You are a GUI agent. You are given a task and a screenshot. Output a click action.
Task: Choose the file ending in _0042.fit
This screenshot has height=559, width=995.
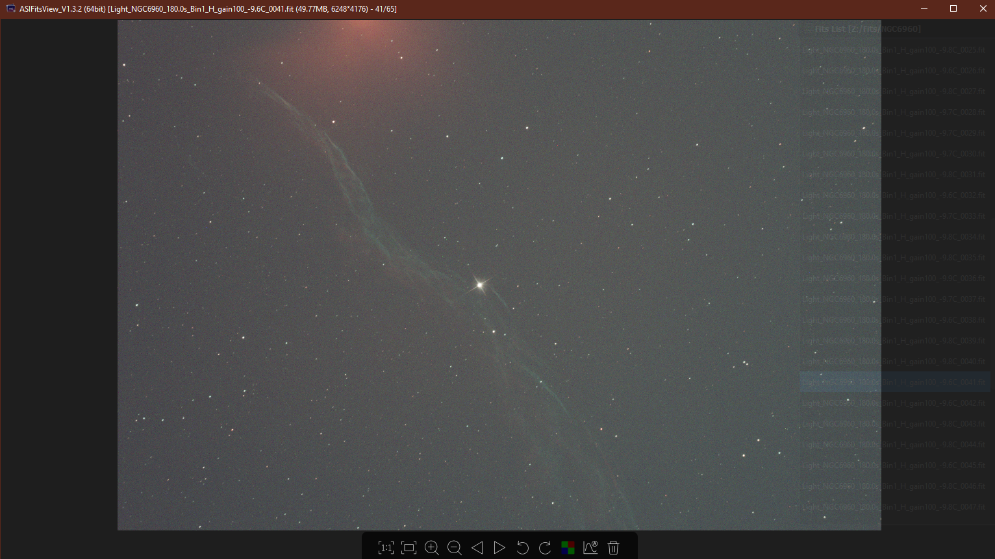click(895, 403)
